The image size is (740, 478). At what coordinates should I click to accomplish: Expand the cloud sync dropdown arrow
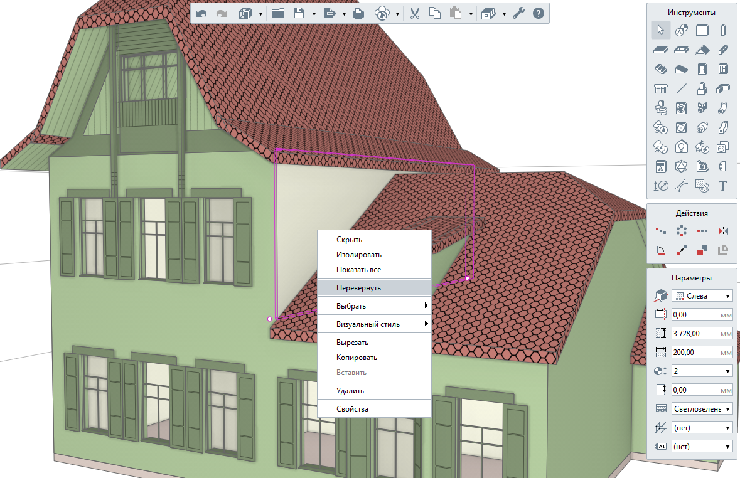397,14
